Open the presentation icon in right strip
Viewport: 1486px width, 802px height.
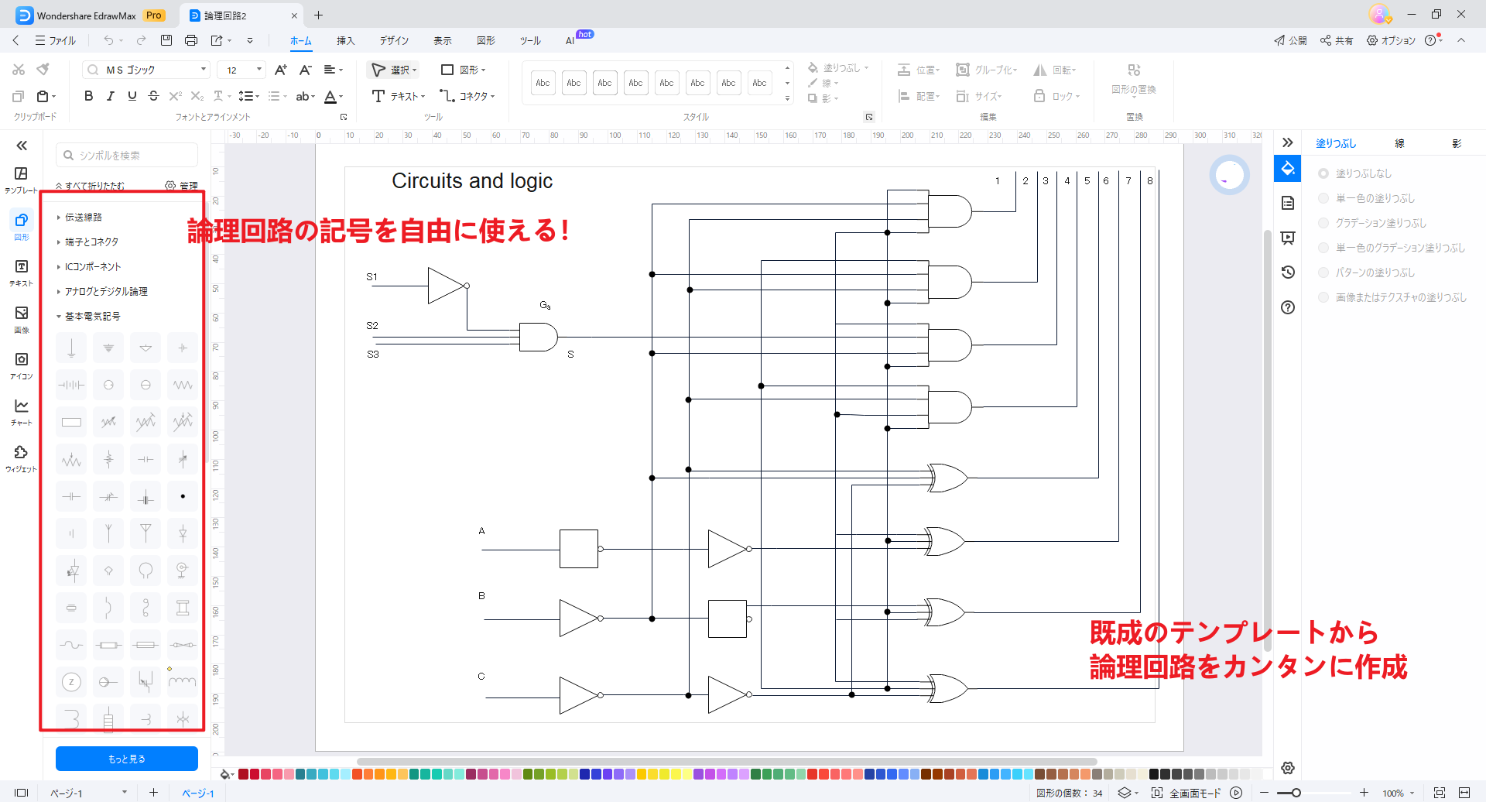1288,238
